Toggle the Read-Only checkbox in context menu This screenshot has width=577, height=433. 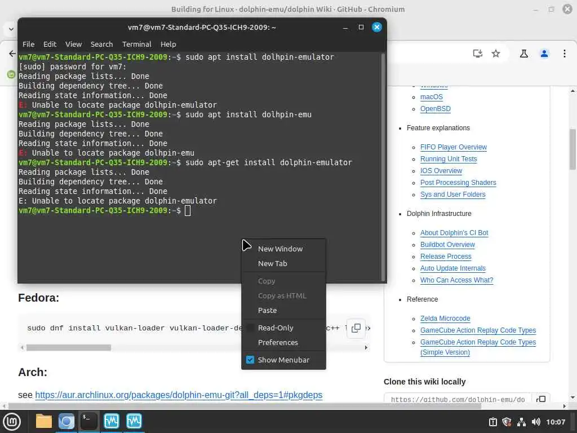click(x=250, y=328)
